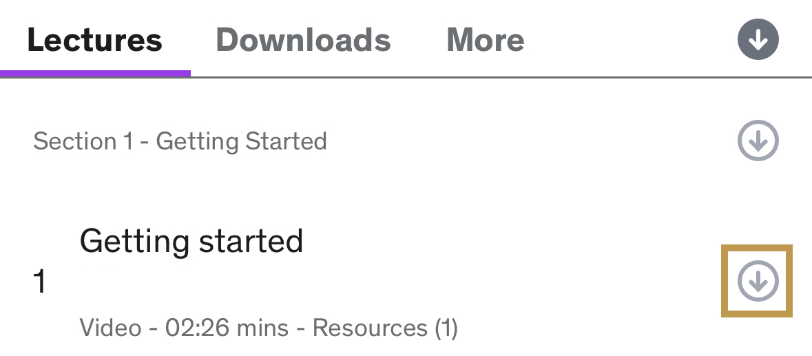Image resolution: width=812 pixels, height=356 pixels.
Task: Open the Getting started lecture title
Action: coord(191,242)
